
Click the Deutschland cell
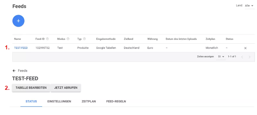tap(132, 48)
